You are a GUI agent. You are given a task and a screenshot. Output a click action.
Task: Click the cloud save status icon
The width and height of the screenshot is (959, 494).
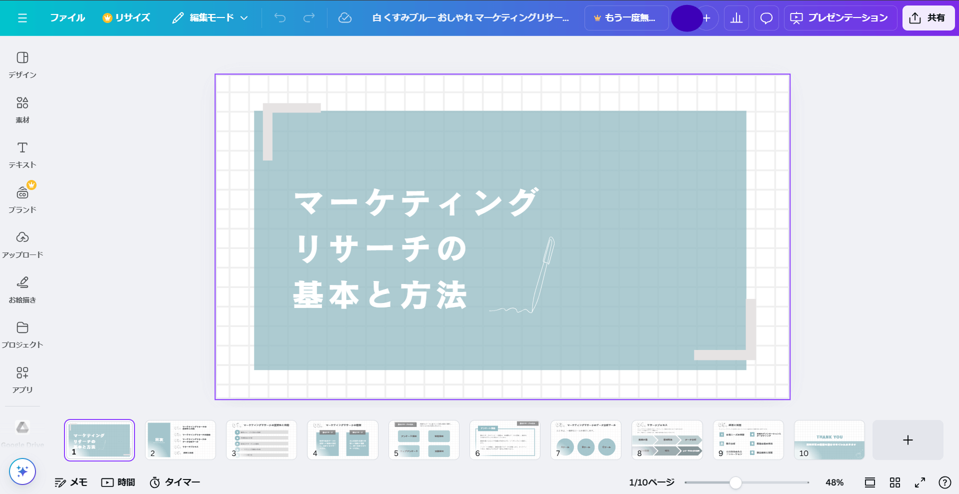tap(345, 18)
